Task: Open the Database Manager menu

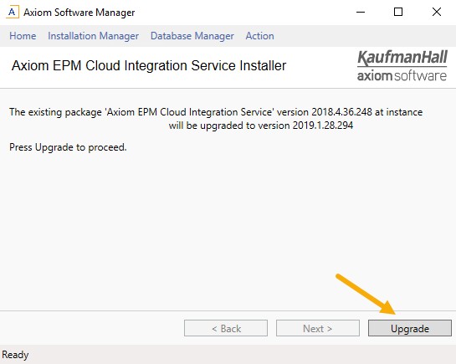Action: (192, 36)
